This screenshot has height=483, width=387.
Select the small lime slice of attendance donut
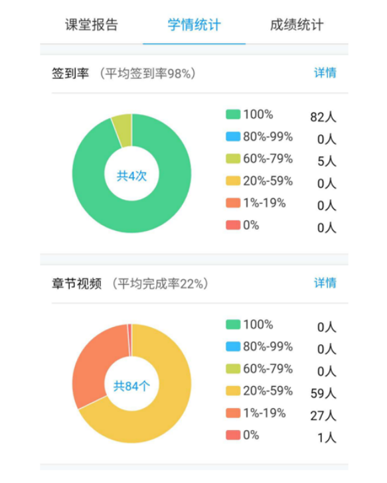[123, 129]
